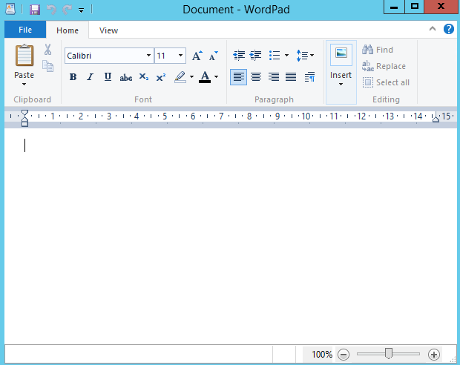The width and height of the screenshot is (460, 365).
Task: Open the font size dropdown list
Action: [181, 56]
